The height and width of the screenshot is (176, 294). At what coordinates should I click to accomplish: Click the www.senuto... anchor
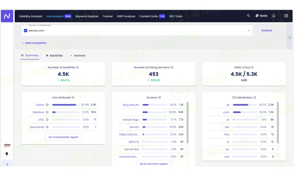[x=128, y=157]
